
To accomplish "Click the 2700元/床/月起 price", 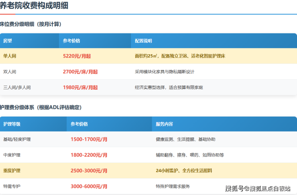I will (80, 72).
